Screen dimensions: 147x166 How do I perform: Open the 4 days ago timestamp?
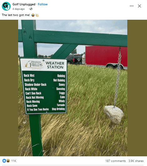(18, 9)
